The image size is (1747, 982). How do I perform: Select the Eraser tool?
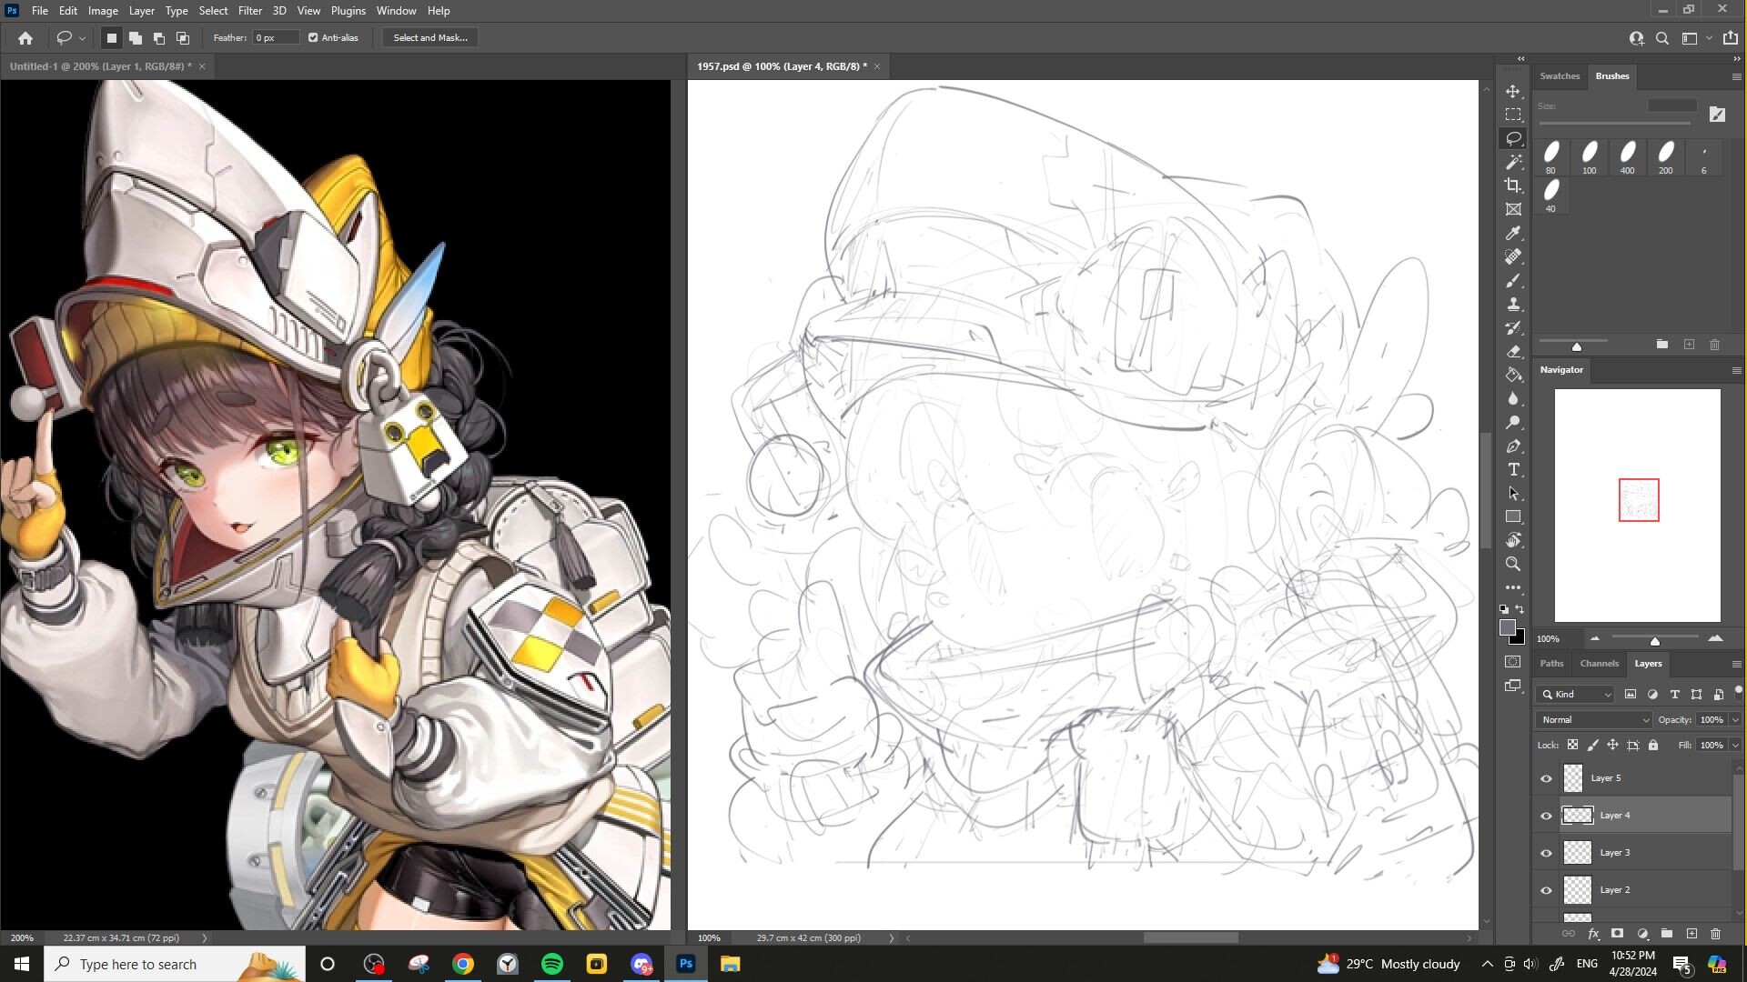point(1513,351)
